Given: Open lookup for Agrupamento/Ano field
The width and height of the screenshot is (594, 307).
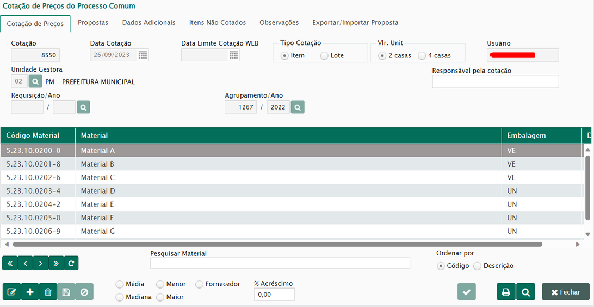Looking at the screenshot, I should 297,107.
